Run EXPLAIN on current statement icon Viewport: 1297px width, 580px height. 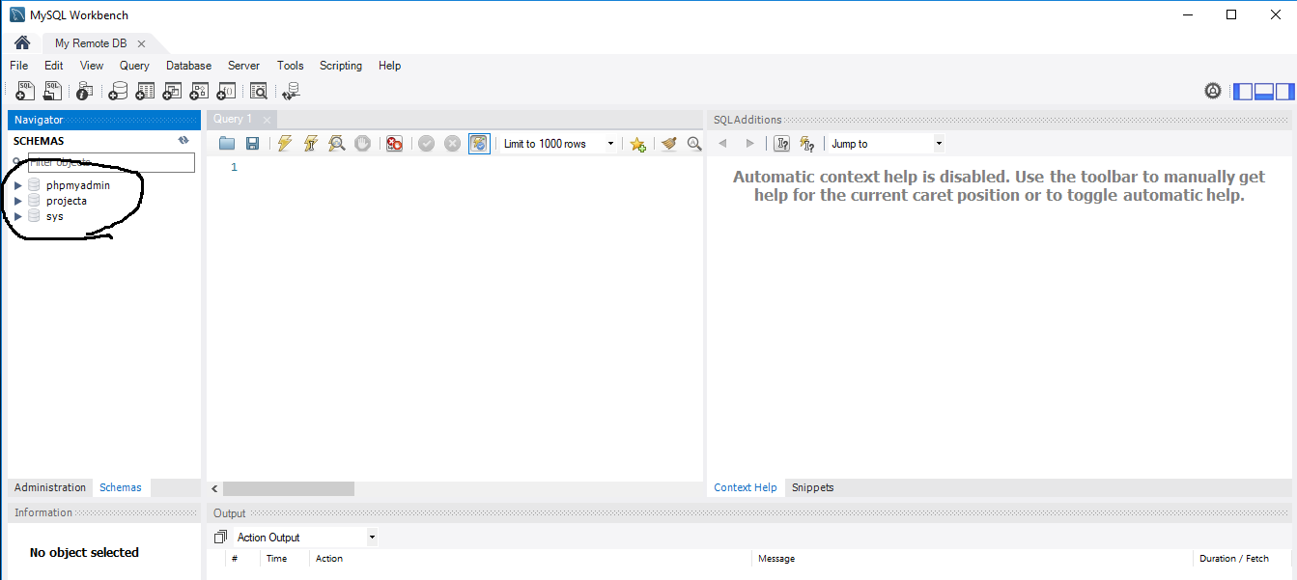pyautogui.click(x=336, y=144)
